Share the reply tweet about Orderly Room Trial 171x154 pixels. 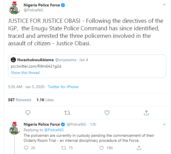[x=139, y=148]
